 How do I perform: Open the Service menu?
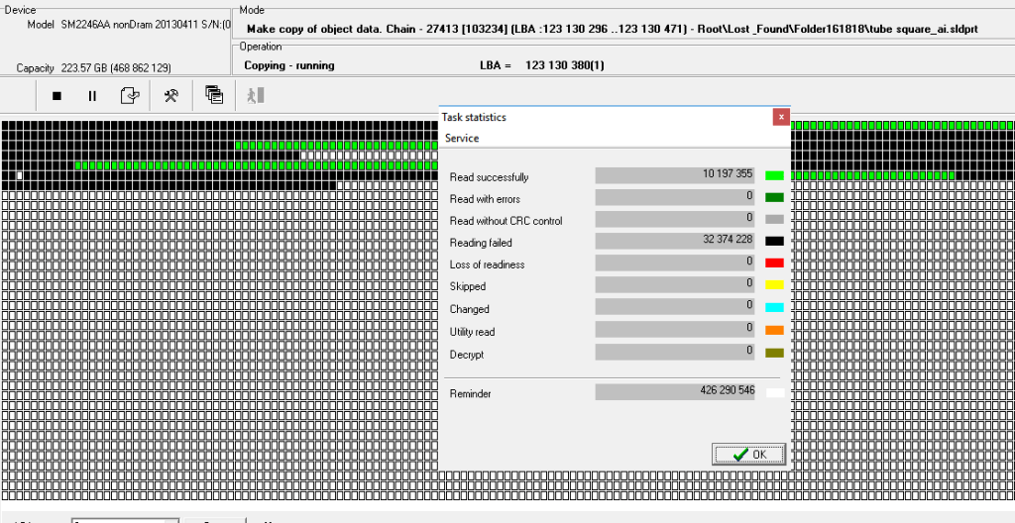(x=462, y=139)
